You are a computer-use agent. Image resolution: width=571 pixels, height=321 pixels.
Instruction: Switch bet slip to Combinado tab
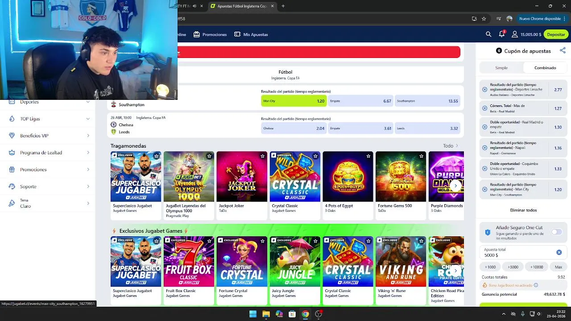tap(545, 68)
